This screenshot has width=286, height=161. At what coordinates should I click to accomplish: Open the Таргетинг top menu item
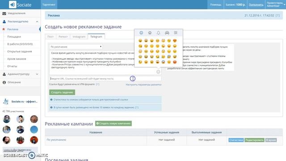pos(49,4)
